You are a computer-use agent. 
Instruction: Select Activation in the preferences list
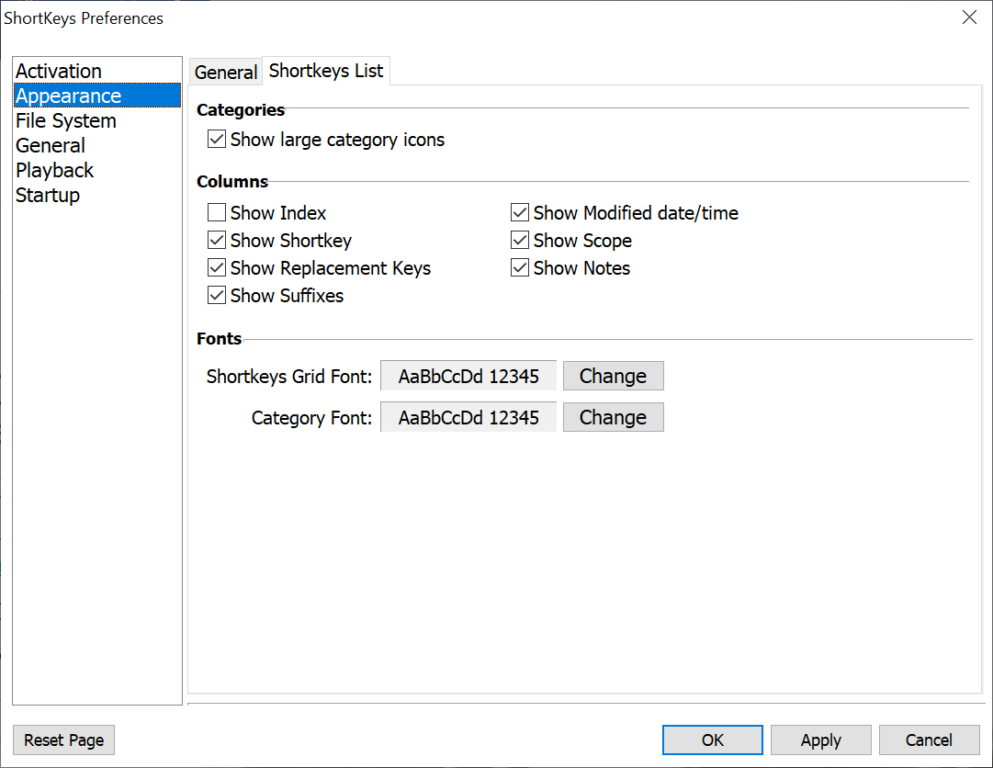pyautogui.click(x=59, y=72)
